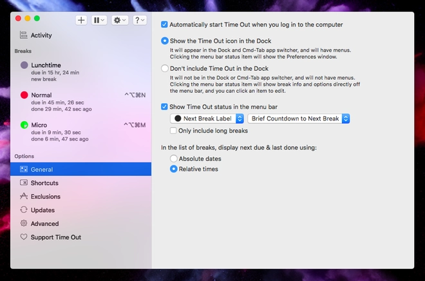The width and height of the screenshot is (425, 281).
Task: Click the Updates refresh icon
Action: 24,209
